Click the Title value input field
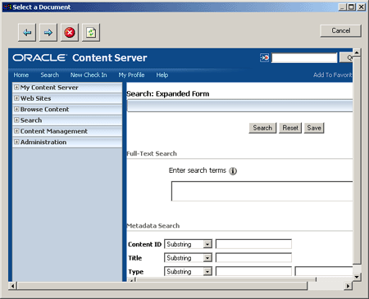 (x=253, y=257)
